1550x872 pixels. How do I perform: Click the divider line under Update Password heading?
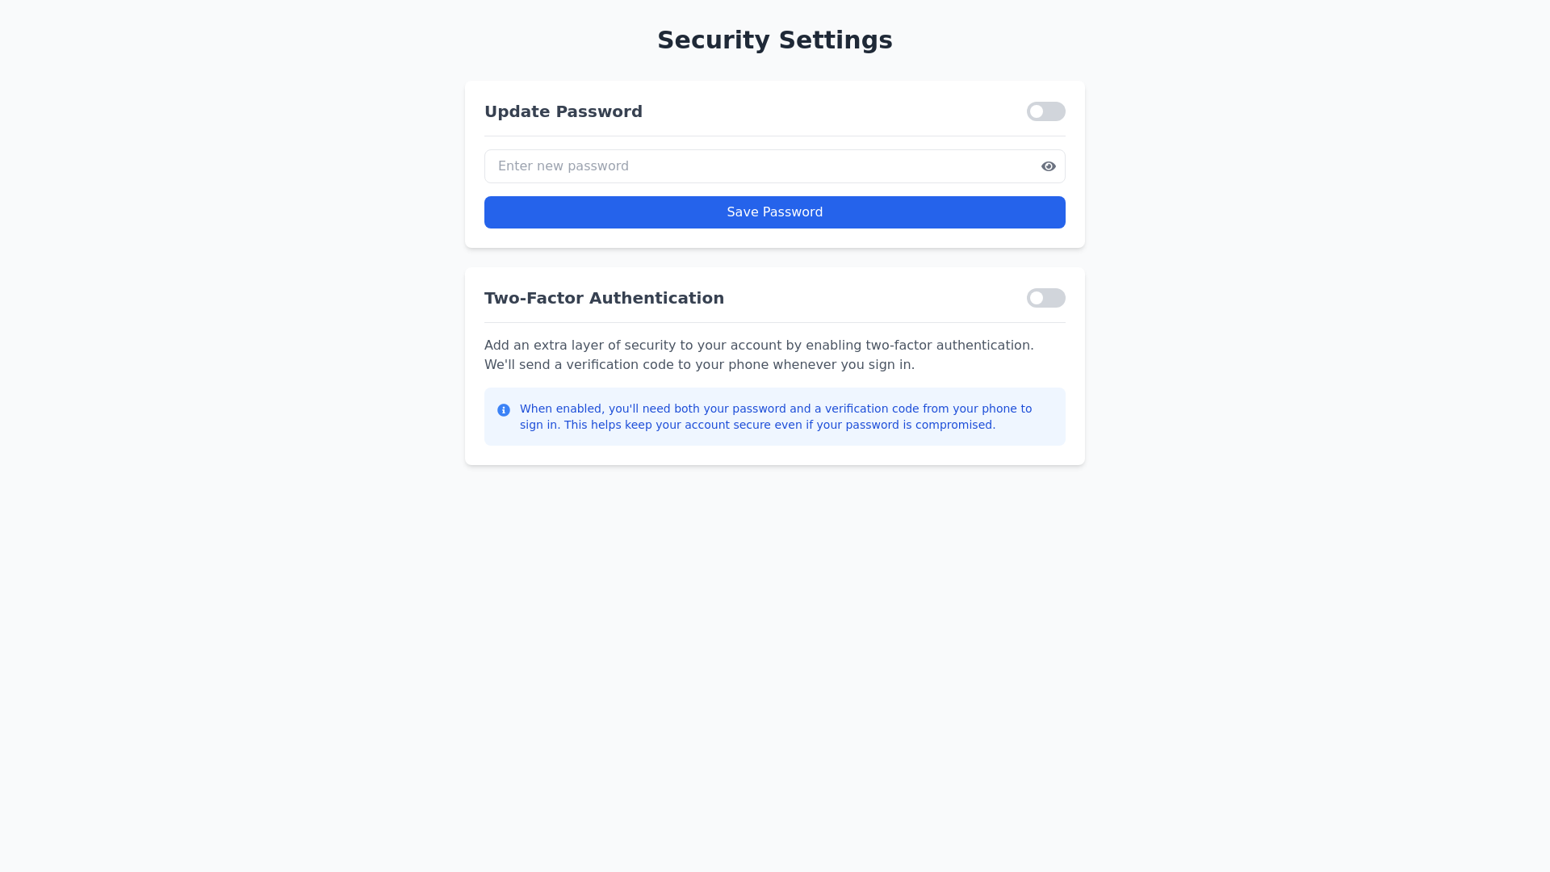(x=774, y=136)
